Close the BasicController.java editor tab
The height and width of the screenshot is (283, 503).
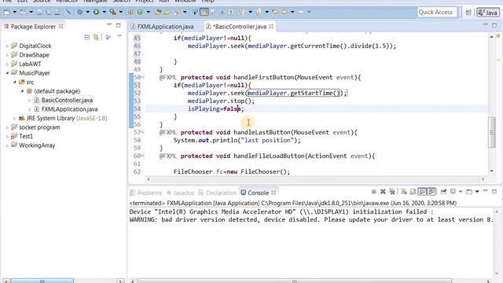pos(271,26)
